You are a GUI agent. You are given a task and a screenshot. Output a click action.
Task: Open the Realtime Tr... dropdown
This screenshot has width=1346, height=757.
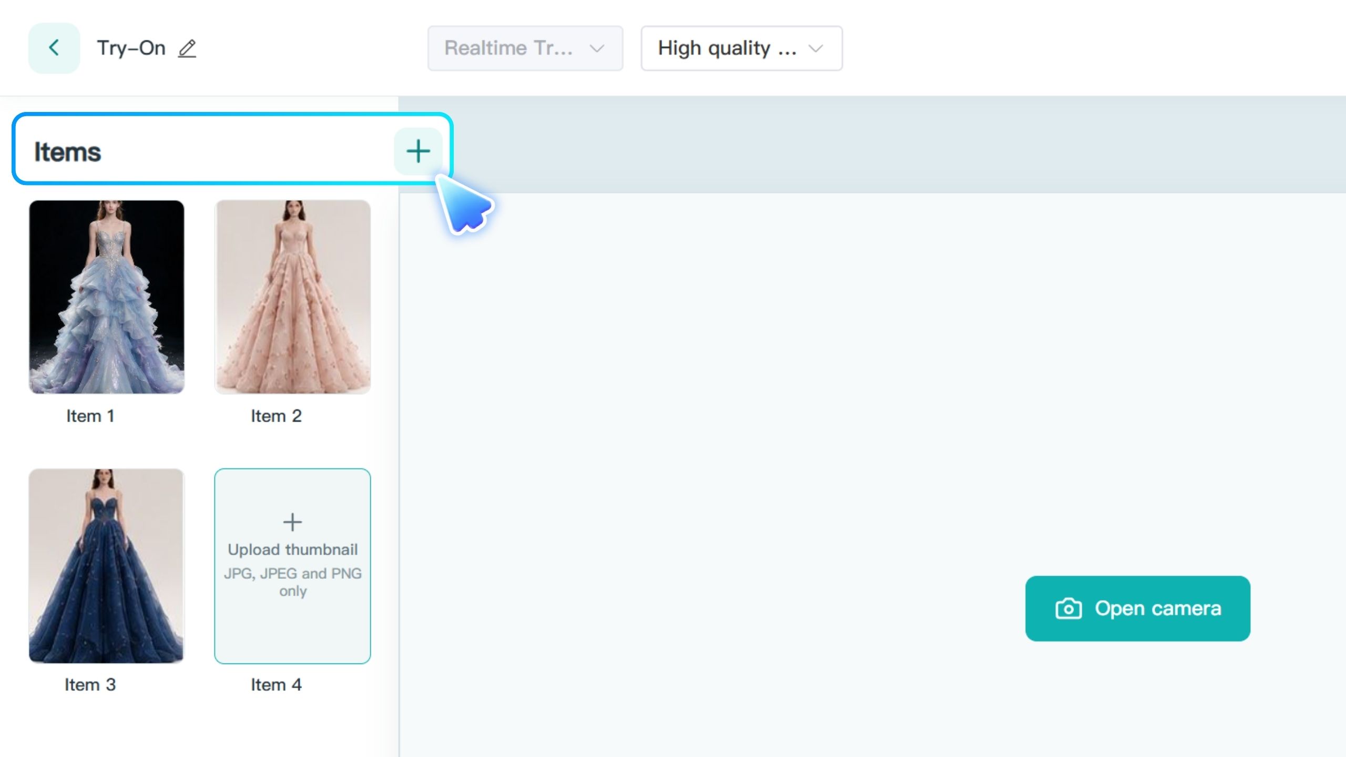pyautogui.click(x=525, y=48)
